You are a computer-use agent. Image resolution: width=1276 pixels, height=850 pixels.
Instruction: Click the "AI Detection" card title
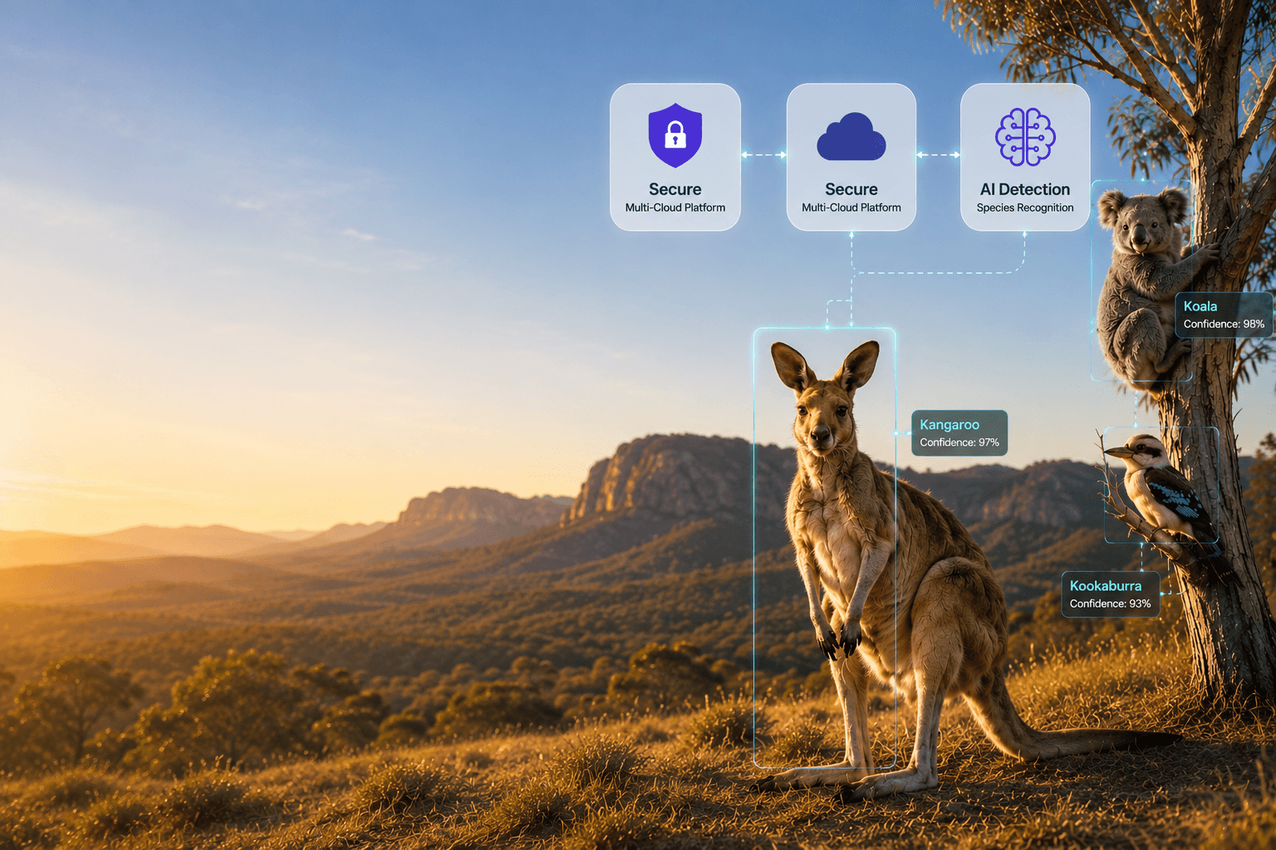coord(1025,189)
